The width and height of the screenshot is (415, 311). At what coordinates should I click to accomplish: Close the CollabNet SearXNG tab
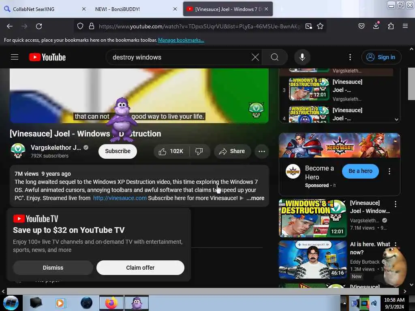click(84, 9)
